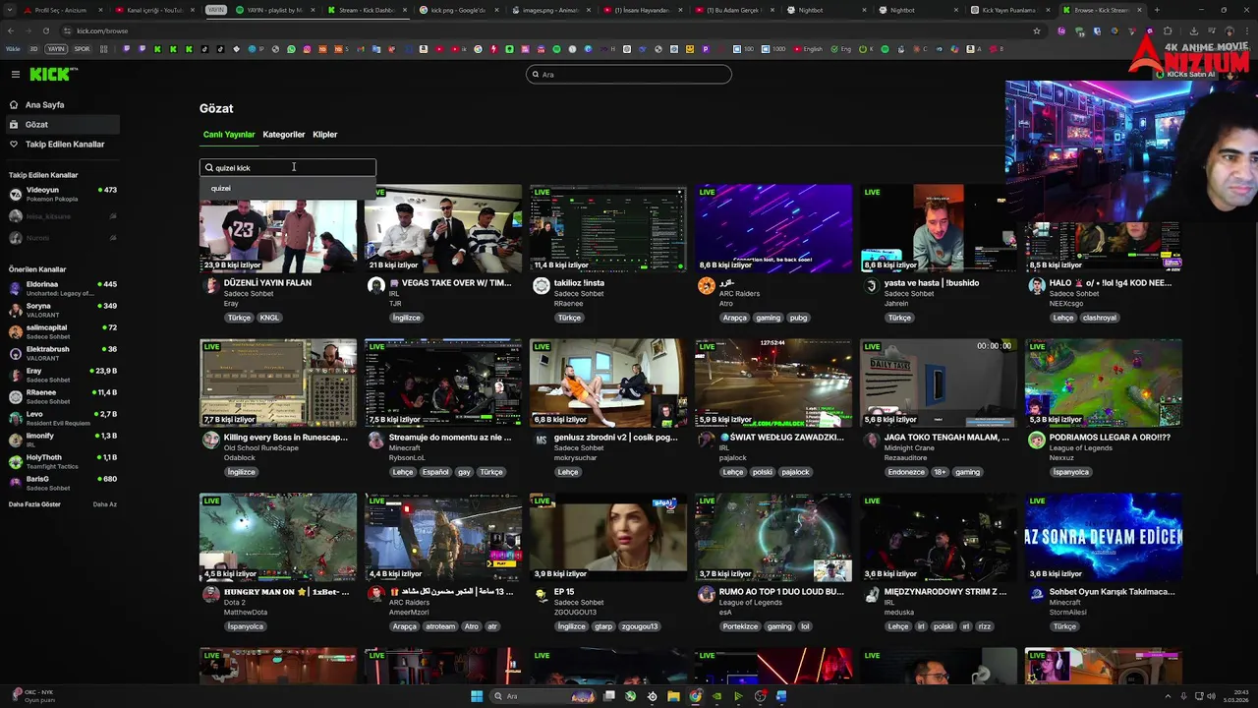Switch to Kategoriler tab
1258x708 pixels.
click(284, 135)
